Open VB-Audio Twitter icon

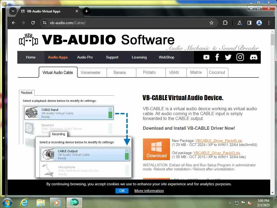click(x=228, y=57)
